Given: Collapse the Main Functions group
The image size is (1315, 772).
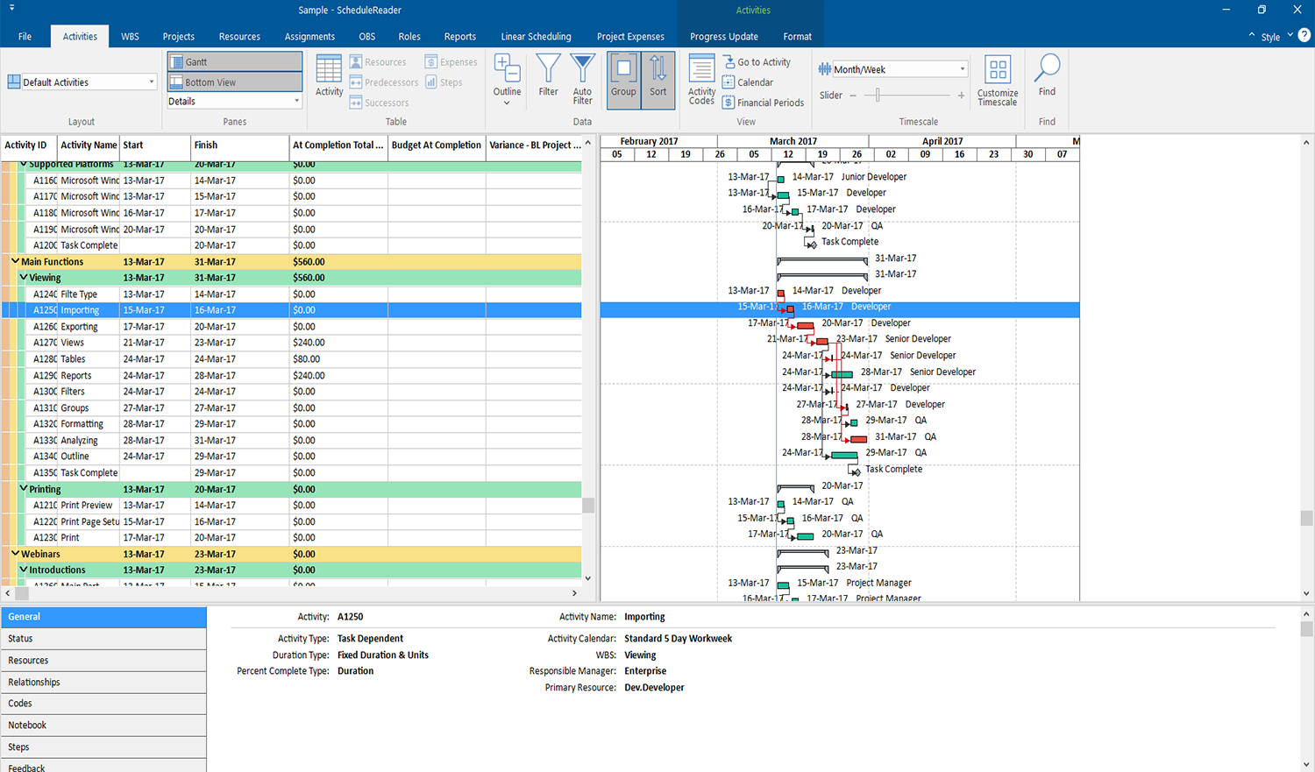Looking at the screenshot, I should 16,261.
